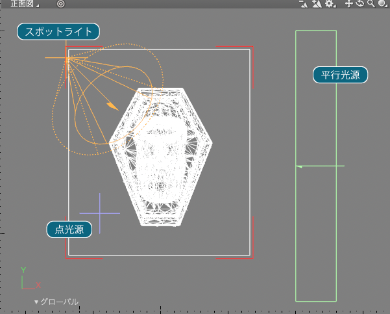This screenshot has height=314, width=390.
Task: Select the rotate view tool icon
Action: tap(360, 4)
